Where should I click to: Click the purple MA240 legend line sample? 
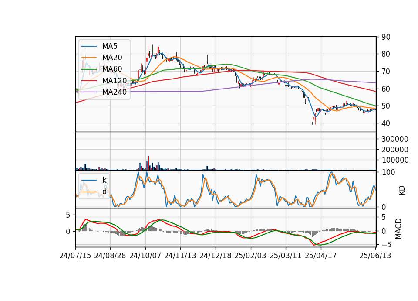point(89,92)
